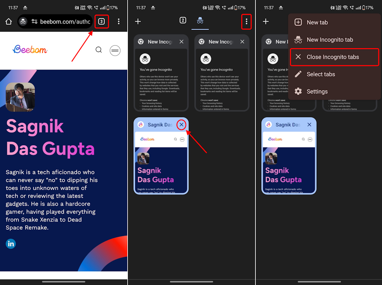Tap Wi-Fi icon in right status bar
Viewport: 382px width, 285px height.
click(x=346, y=8)
